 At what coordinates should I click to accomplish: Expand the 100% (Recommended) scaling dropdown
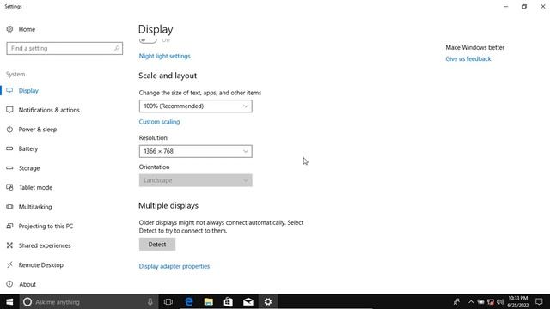coord(195,106)
